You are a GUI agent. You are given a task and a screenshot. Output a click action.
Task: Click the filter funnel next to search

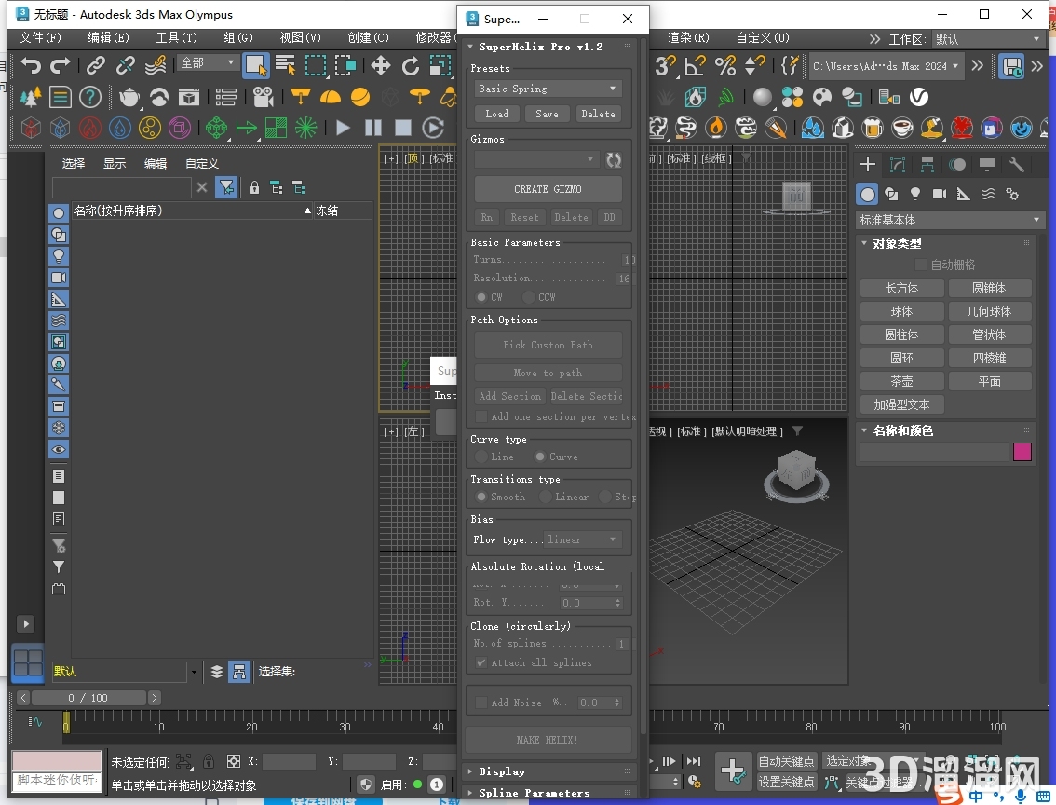point(227,188)
